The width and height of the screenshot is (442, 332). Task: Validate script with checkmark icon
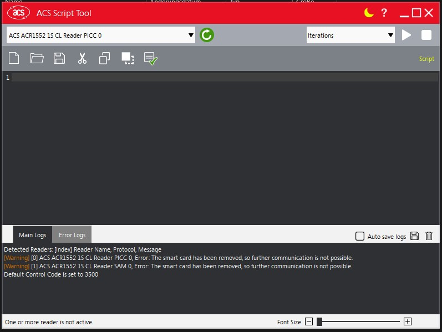point(150,59)
